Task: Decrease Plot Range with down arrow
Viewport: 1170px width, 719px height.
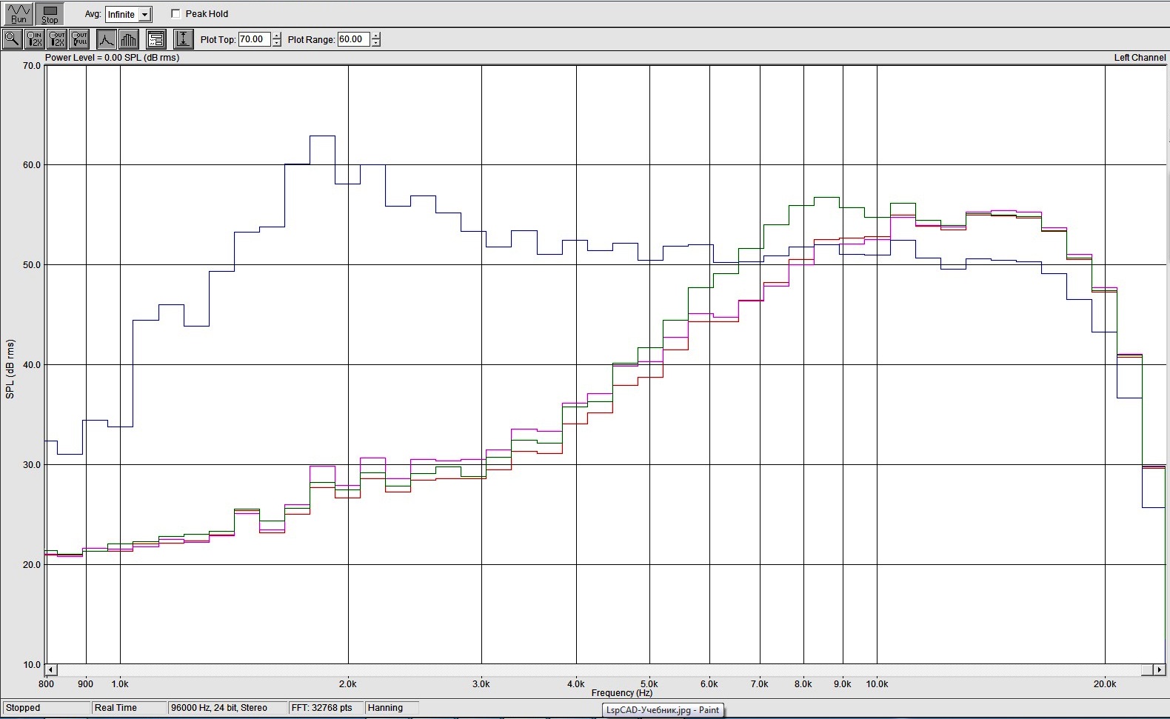Action: point(375,43)
